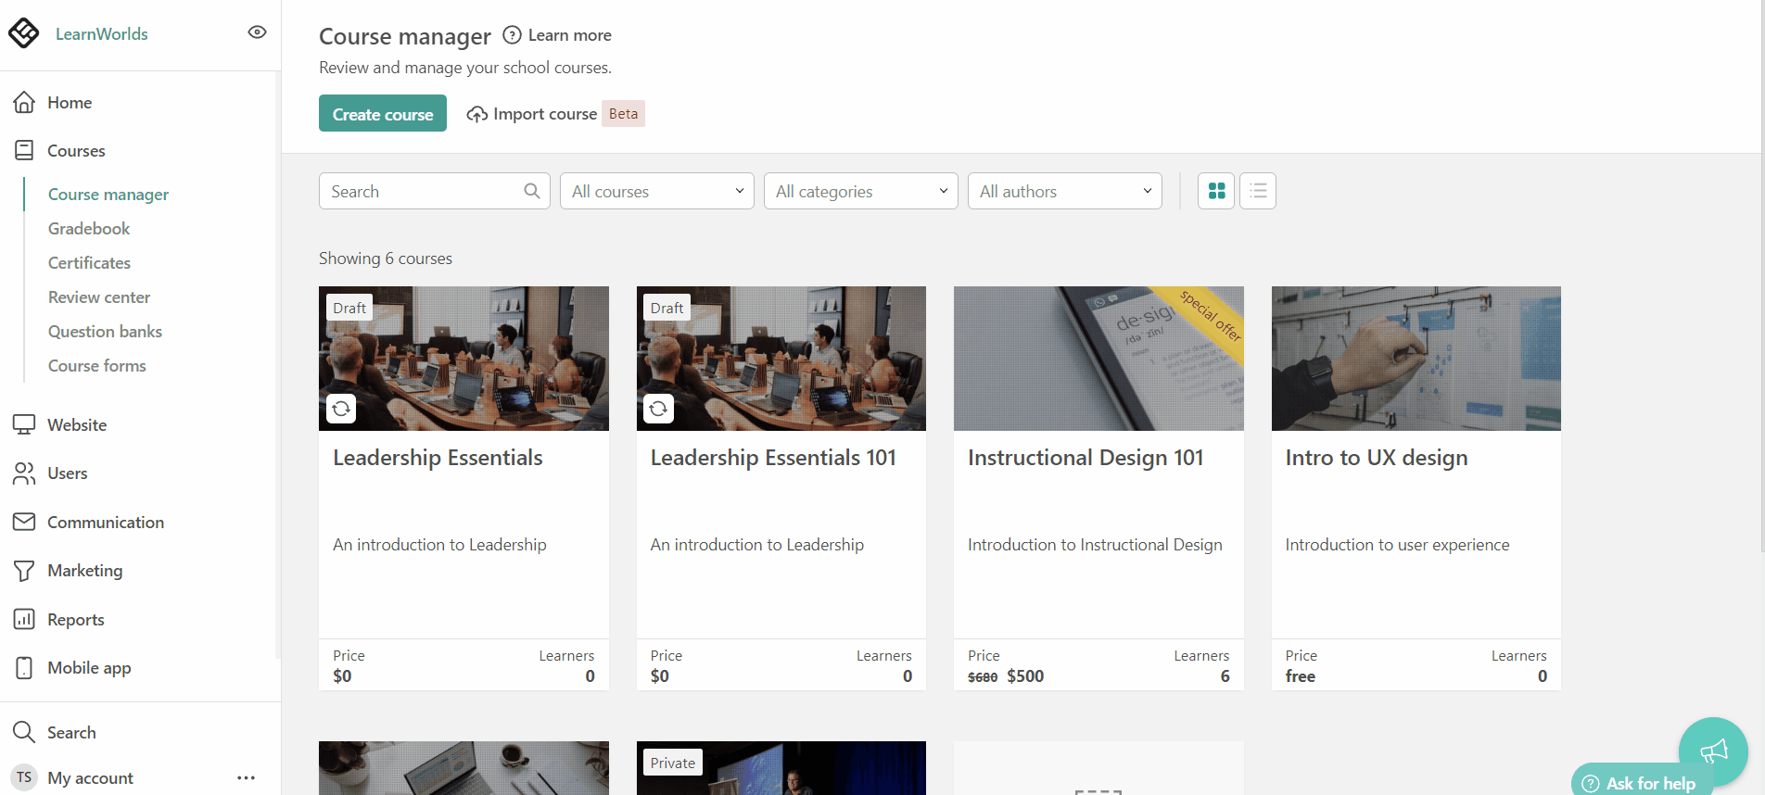Click the Home house icon
The image size is (1765, 795).
[24, 102]
